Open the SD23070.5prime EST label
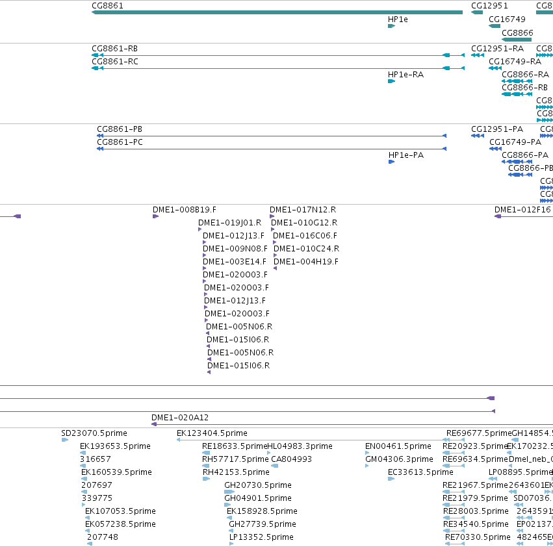The height and width of the screenshot is (547, 553). 94,433
